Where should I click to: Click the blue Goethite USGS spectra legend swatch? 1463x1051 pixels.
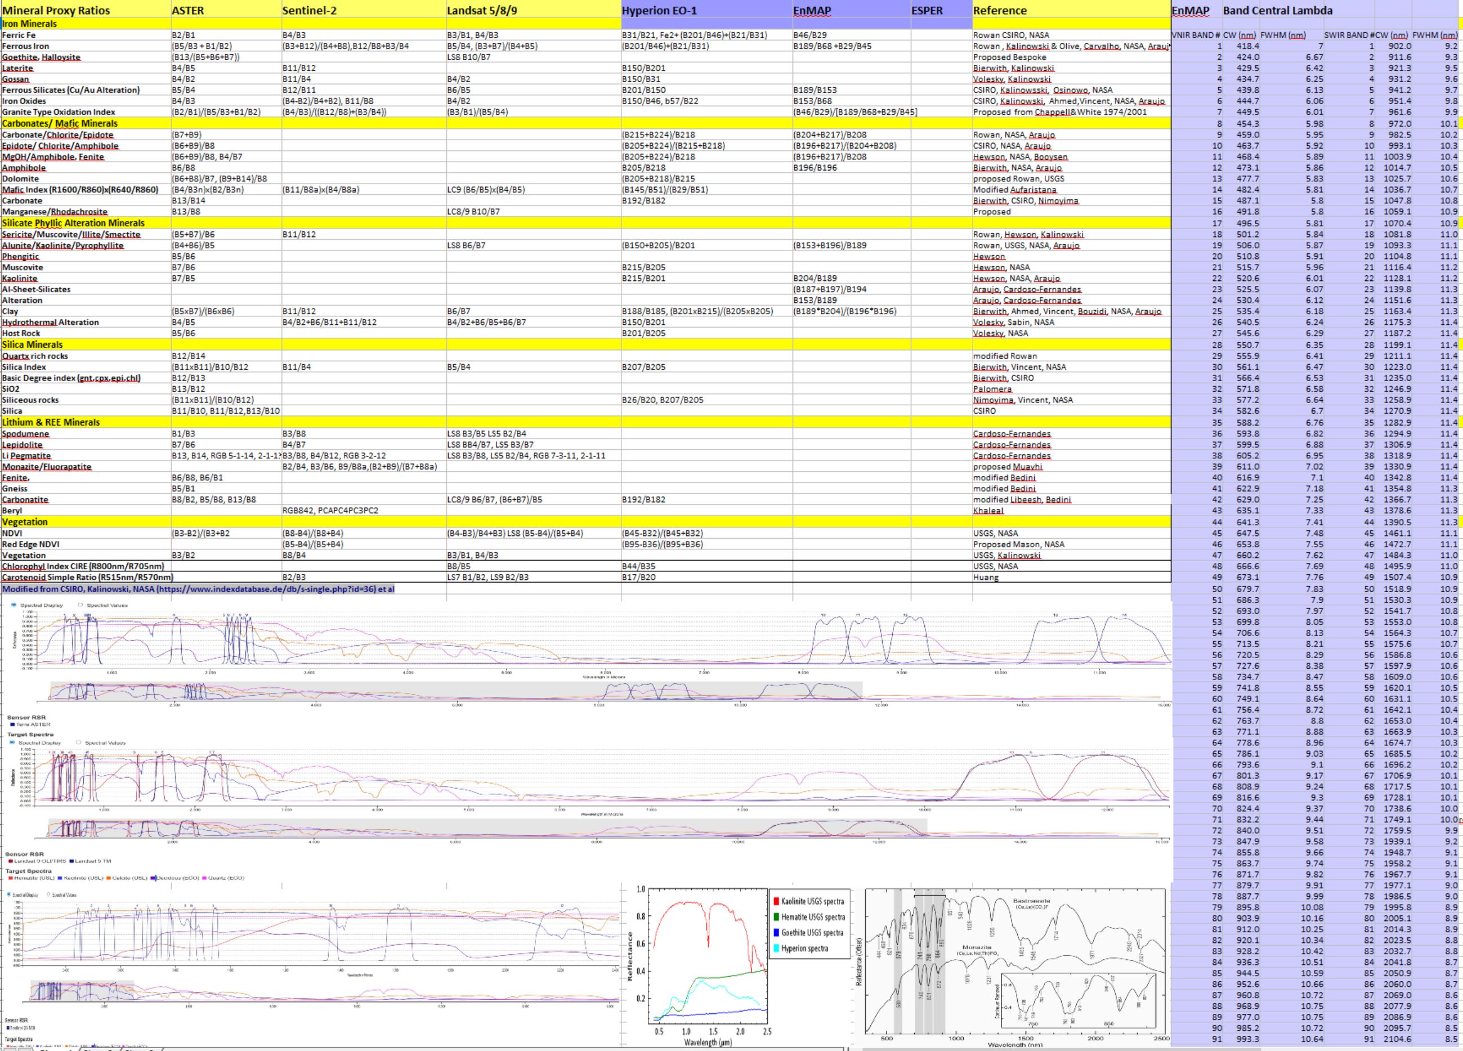click(x=776, y=932)
